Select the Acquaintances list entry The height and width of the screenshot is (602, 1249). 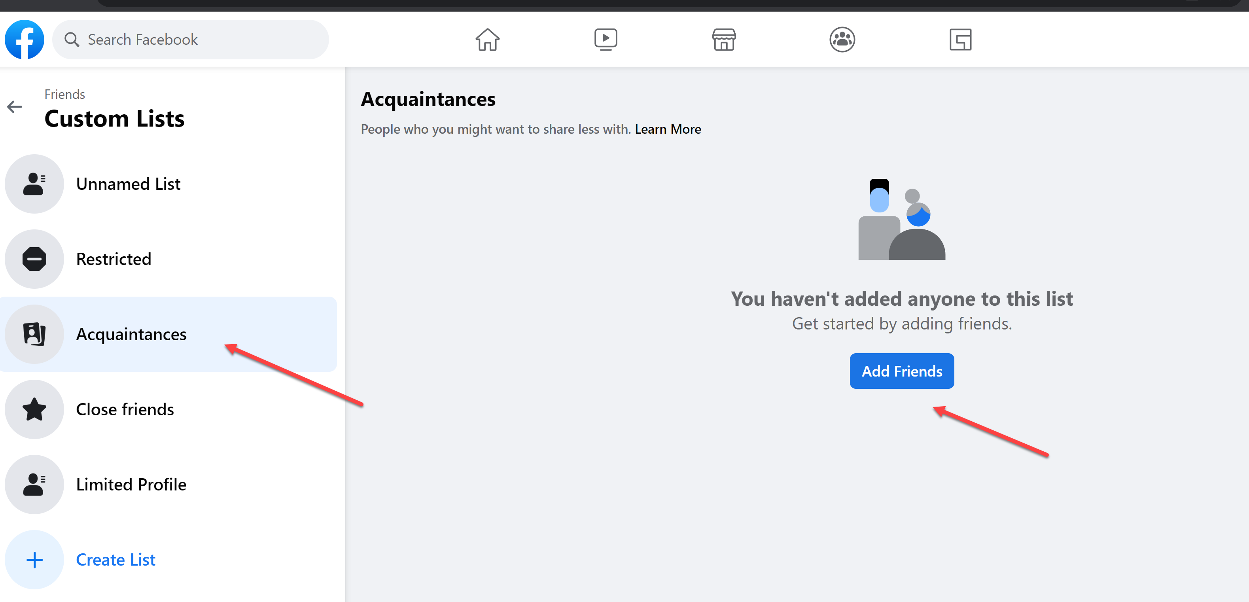pos(131,333)
